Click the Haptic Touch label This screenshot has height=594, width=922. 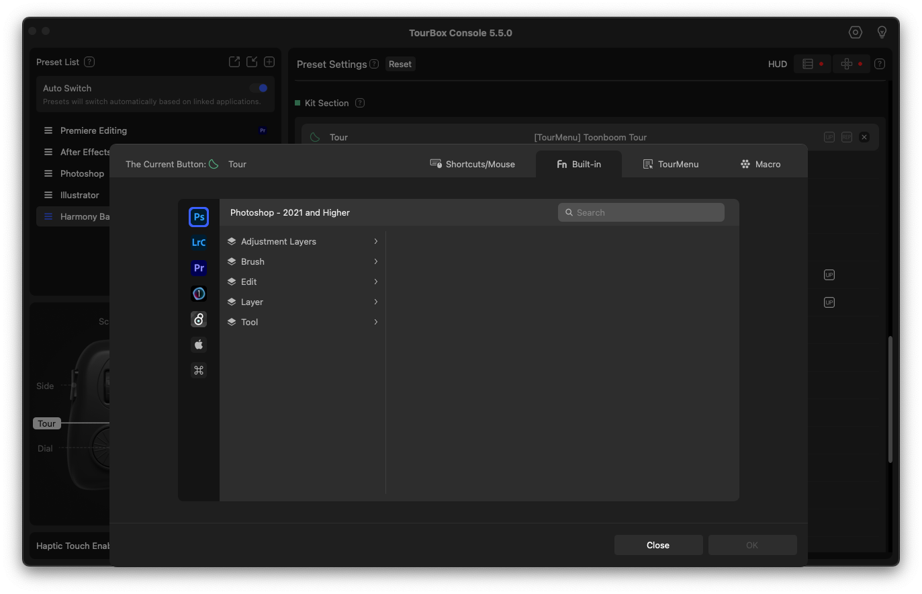click(x=73, y=546)
